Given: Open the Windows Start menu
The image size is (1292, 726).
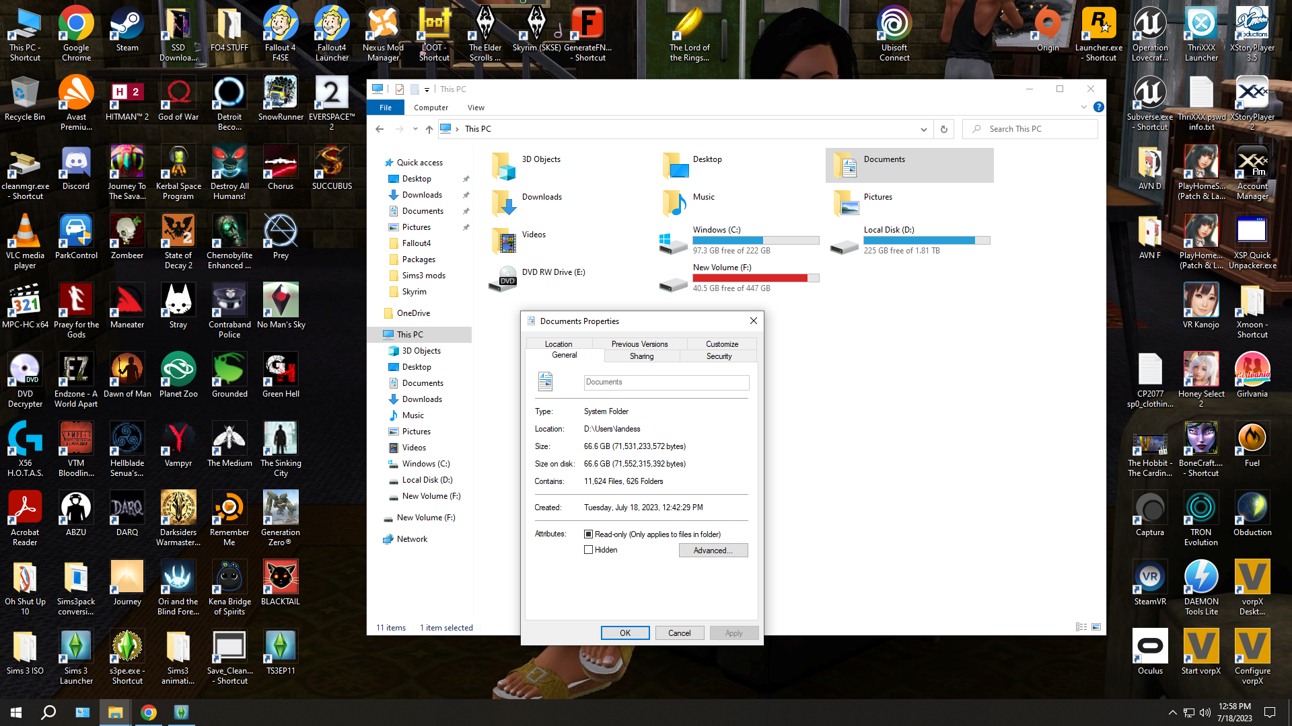Looking at the screenshot, I should [x=16, y=713].
